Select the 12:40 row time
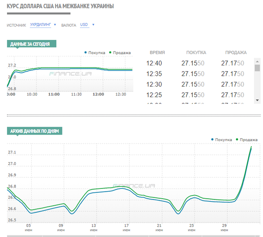The height and width of the screenshot is (237, 263). 154,63
